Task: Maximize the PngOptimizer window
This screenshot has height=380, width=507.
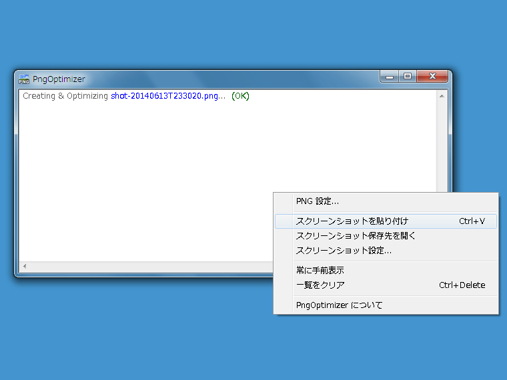Action: [x=408, y=77]
